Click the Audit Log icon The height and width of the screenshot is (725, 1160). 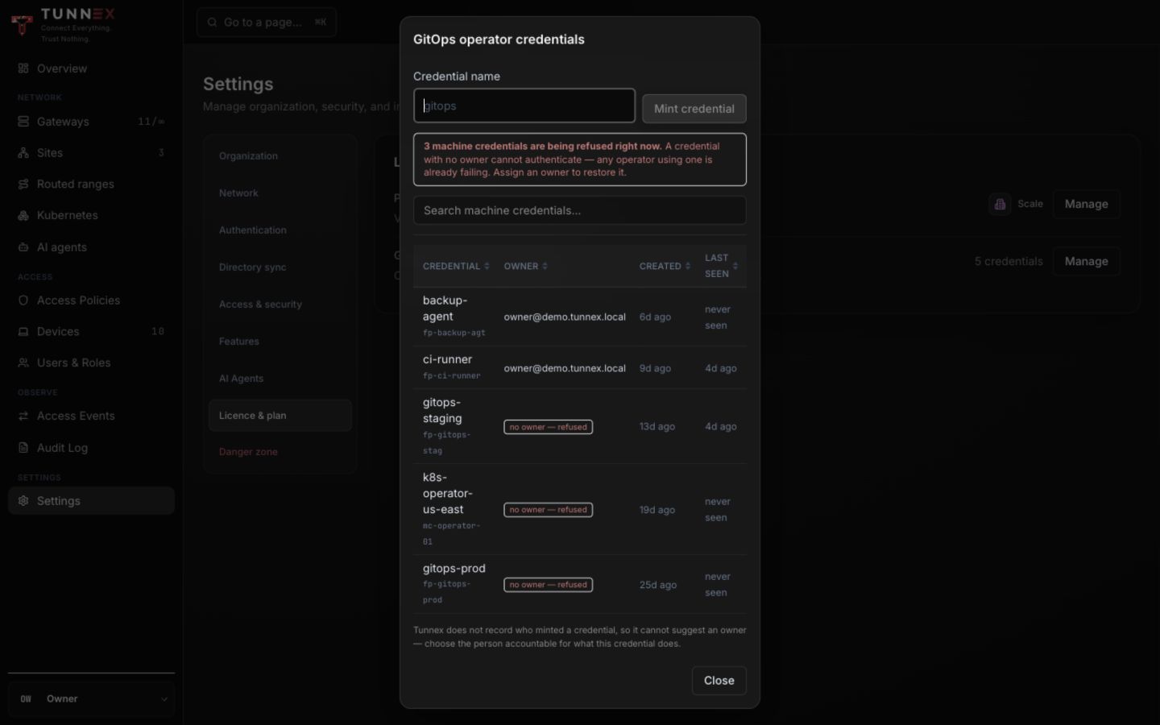pyautogui.click(x=23, y=448)
